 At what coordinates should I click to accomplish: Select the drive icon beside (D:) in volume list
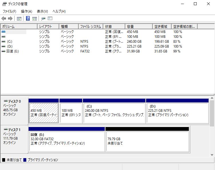(x=3, y=46)
